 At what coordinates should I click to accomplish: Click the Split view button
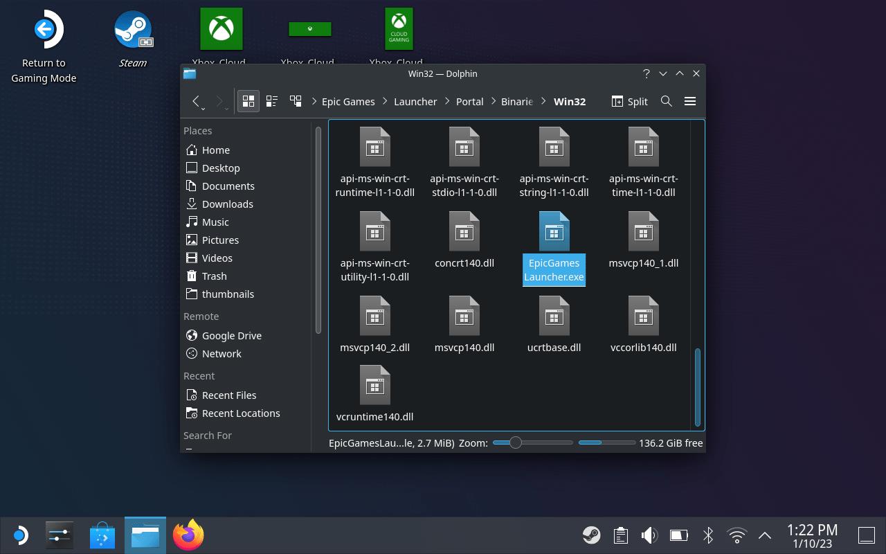pos(629,101)
